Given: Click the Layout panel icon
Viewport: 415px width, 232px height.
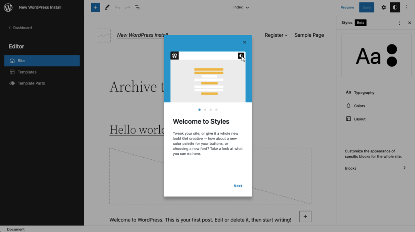Looking at the screenshot, I should coord(348,119).
